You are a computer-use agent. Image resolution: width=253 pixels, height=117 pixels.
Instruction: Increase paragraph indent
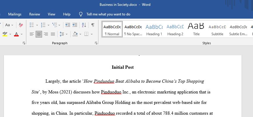tap(75, 25)
